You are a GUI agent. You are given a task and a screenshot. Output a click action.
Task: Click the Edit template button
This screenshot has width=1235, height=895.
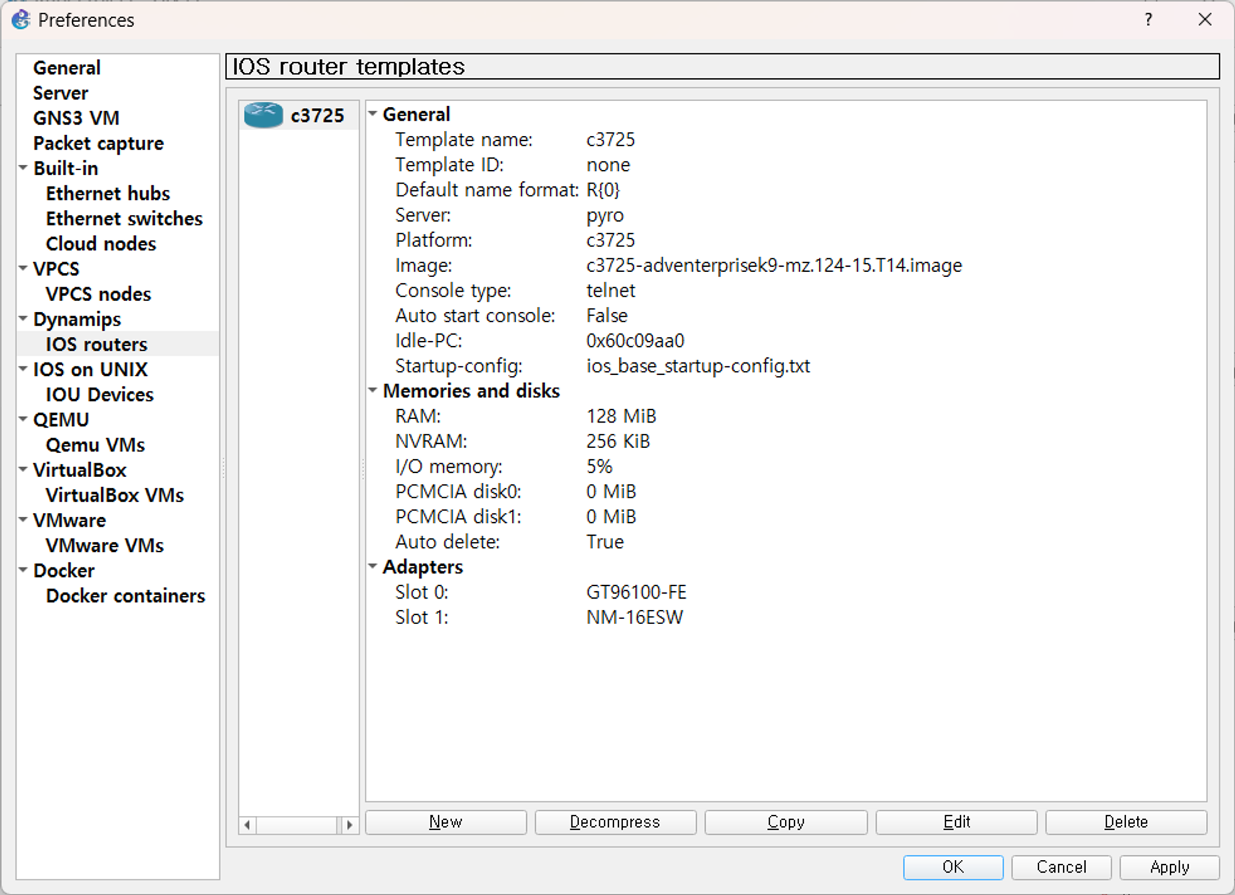(957, 822)
